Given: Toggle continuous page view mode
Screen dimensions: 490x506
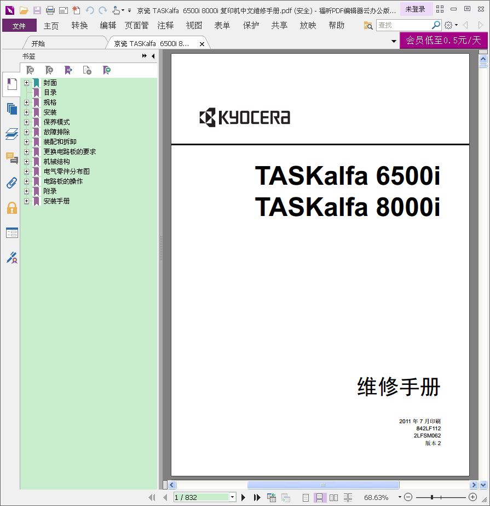Looking at the screenshot, I should (320, 498).
